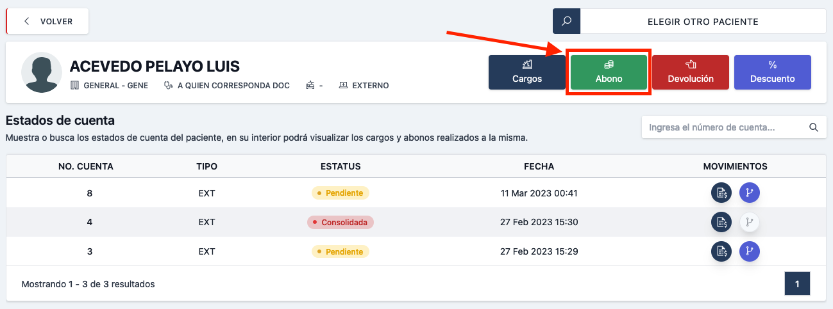Go to page 1 in pagination

point(797,283)
